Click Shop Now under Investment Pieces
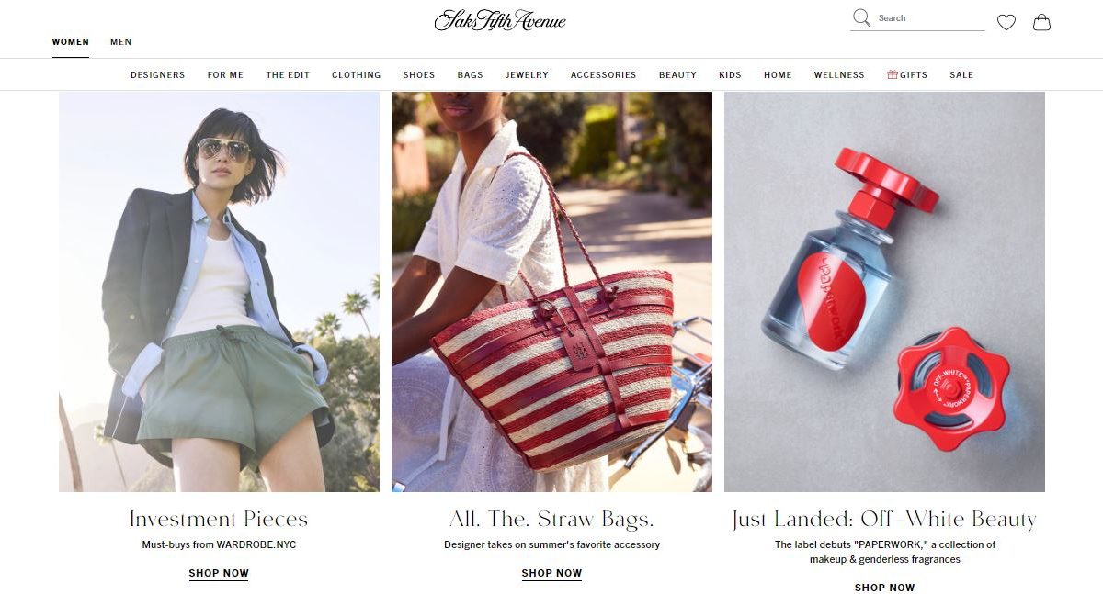Viewport: 1103px width, 594px height. point(219,573)
